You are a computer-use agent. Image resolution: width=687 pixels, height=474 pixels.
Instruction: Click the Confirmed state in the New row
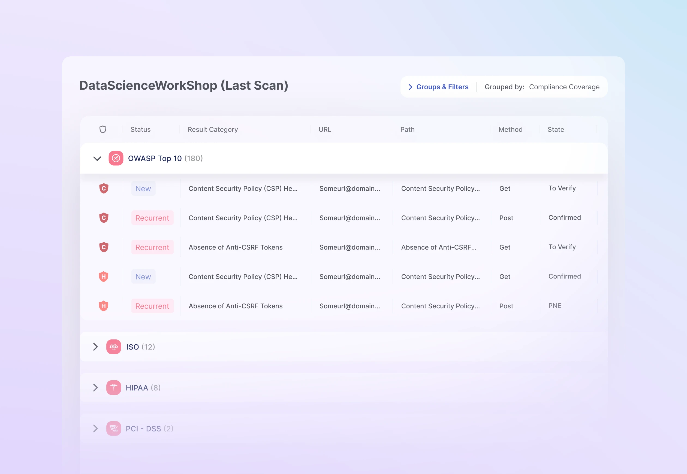pyautogui.click(x=565, y=276)
